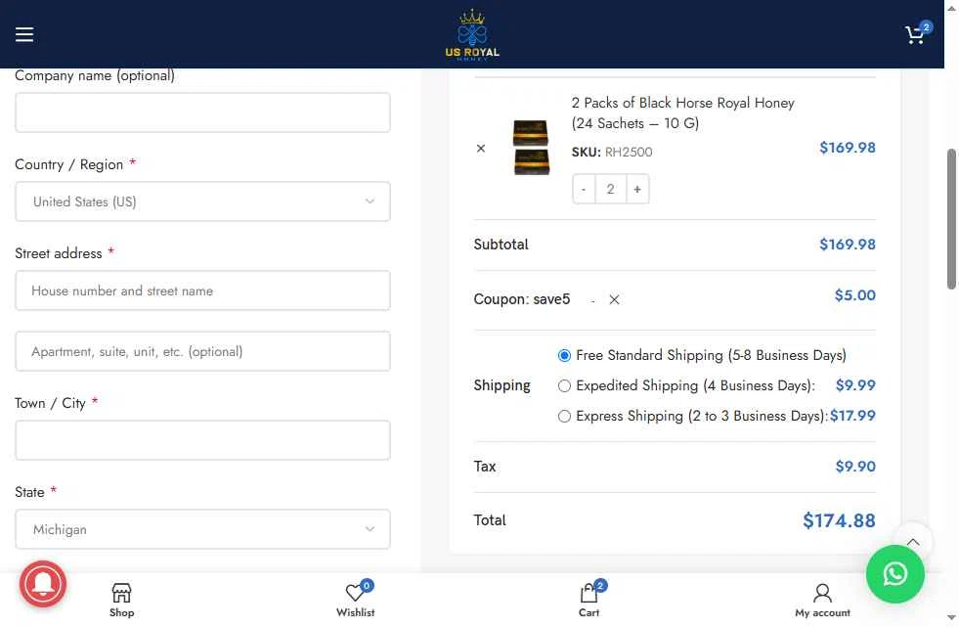Increase product quantity with plus button

point(637,189)
